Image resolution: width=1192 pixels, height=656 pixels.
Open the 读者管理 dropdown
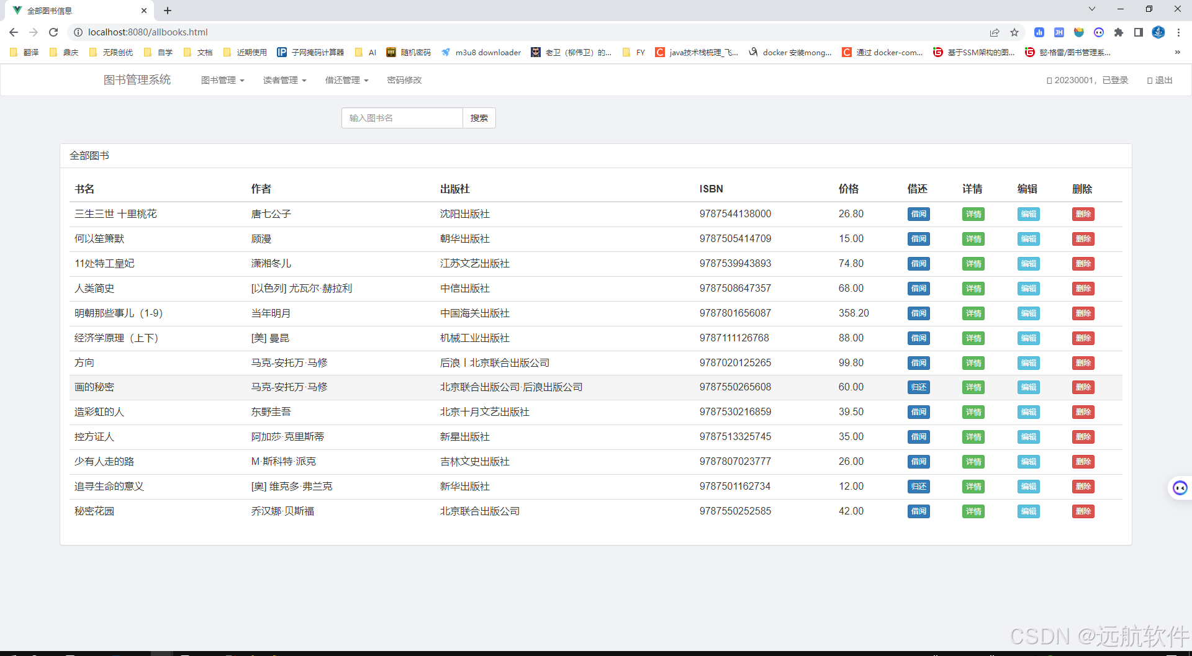pyautogui.click(x=284, y=80)
